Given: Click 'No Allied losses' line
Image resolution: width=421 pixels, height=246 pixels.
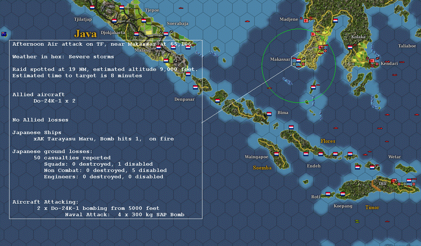Looking at the screenshot, I should 40,120.
